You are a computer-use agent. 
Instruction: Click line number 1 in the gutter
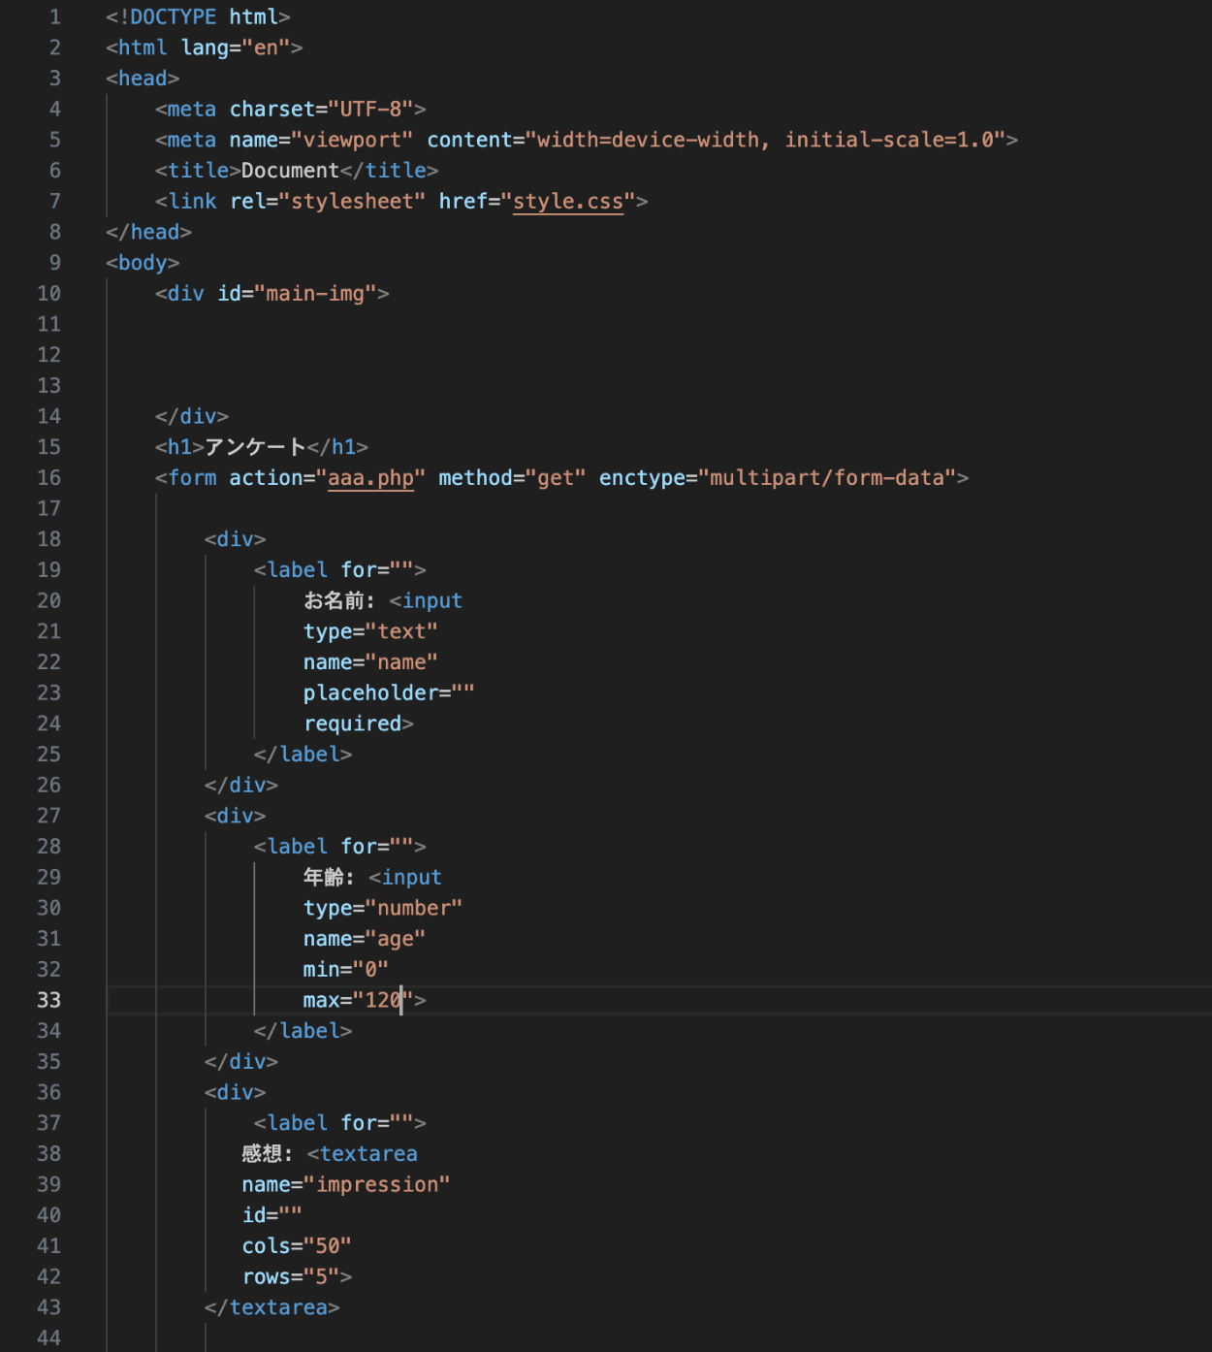[x=54, y=17]
